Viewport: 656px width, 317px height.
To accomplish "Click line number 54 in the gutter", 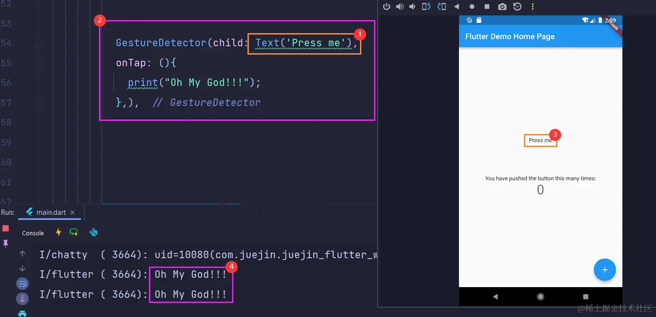I will 6,43.
